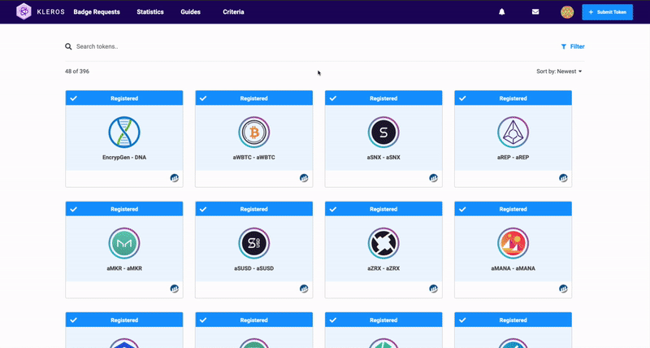Click the badge icon on aSUSD card
The height and width of the screenshot is (348, 650).
click(x=304, y=289)
